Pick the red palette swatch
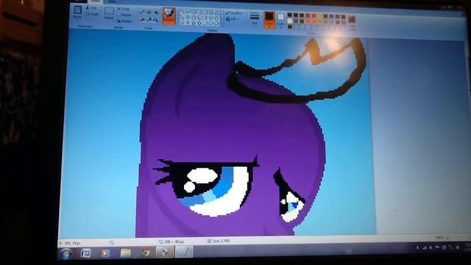 (308, 15)
